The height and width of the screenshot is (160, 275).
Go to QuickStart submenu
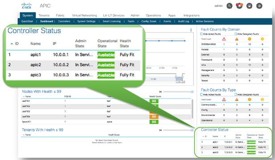point(27,21)
